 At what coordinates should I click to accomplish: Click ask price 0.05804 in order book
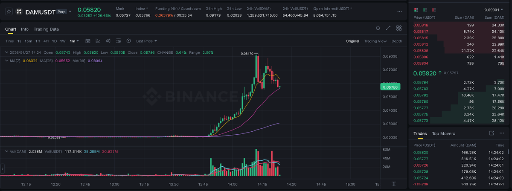point(421,63)
